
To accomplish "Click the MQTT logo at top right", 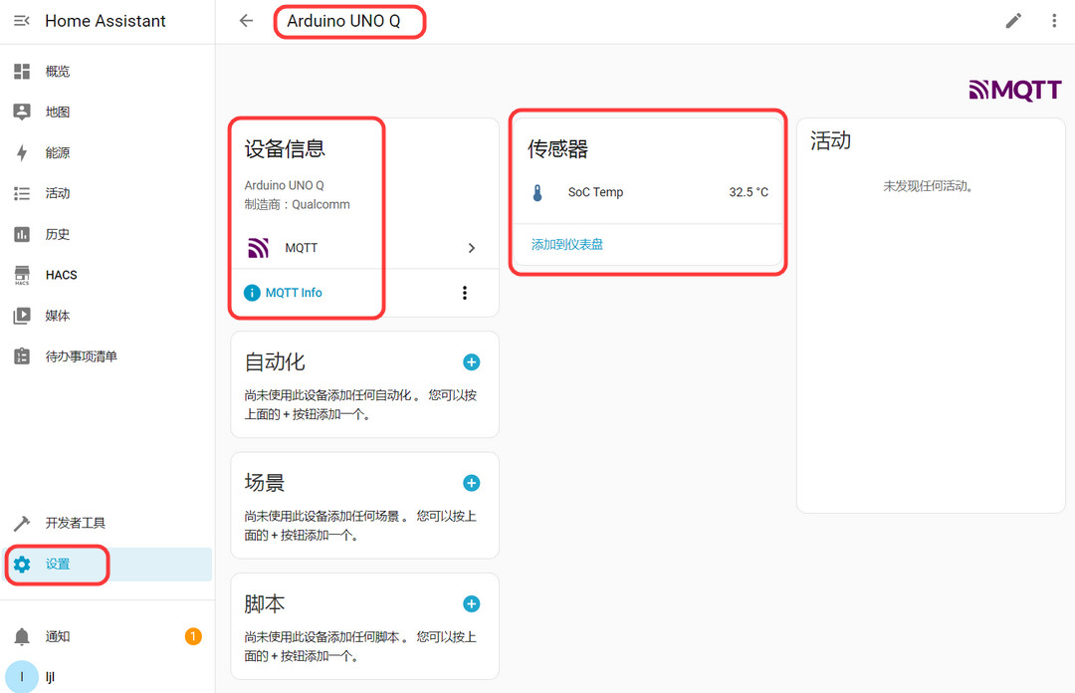I will [x=1015, y=90].
